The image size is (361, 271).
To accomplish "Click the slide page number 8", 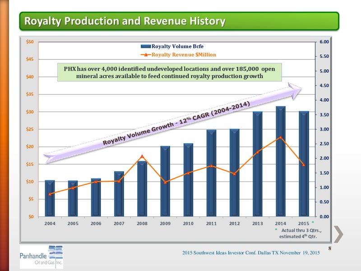I will (330, 248).
